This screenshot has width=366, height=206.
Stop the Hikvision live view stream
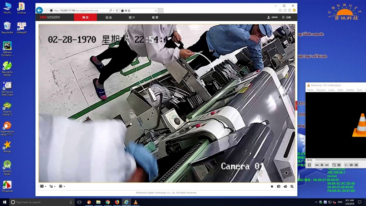tap(272, 186)
